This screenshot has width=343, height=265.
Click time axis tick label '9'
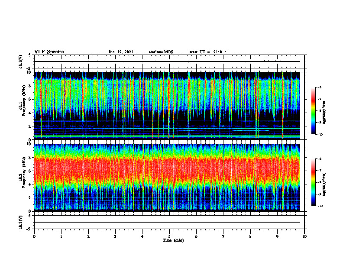point(277,236)
